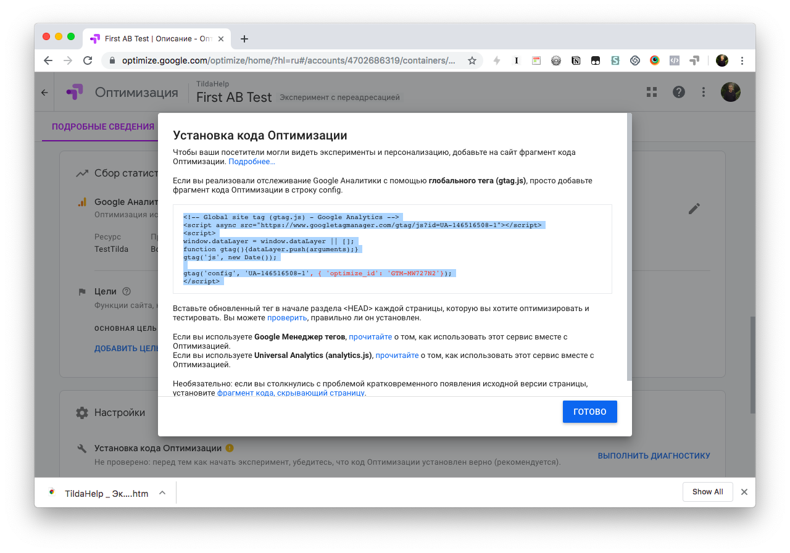Open the Google apps grid
Viewport: 790px width, 553px height.
click(652, 92)
